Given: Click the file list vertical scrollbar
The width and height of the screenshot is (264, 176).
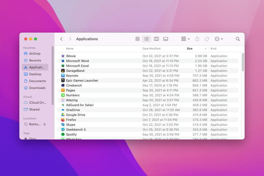Looking at the screenshot, I should pyautogui.click(x=243, y=62).
